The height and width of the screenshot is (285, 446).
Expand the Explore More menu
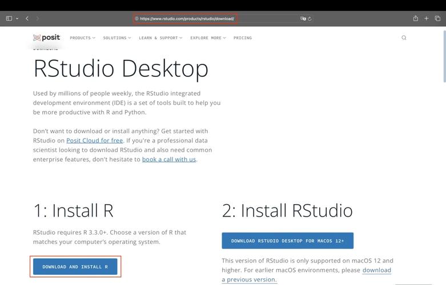(208, 38)
